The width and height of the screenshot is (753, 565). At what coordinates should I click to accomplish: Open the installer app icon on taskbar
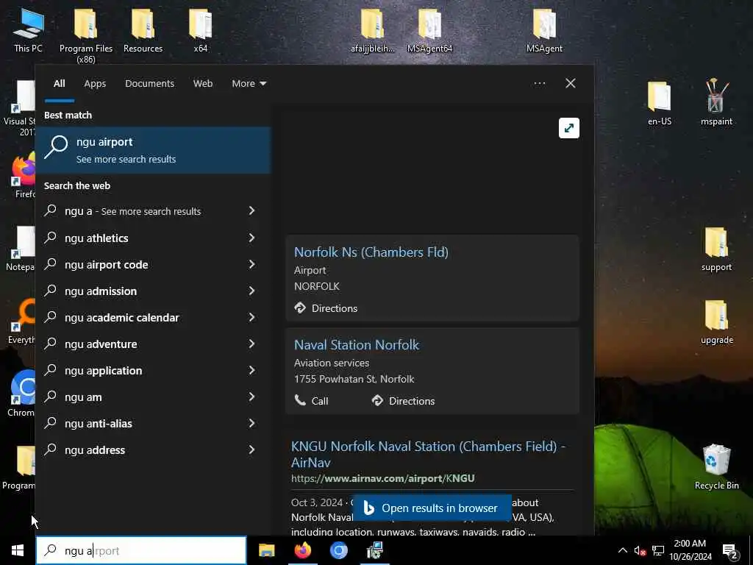(x=374, y=550)
